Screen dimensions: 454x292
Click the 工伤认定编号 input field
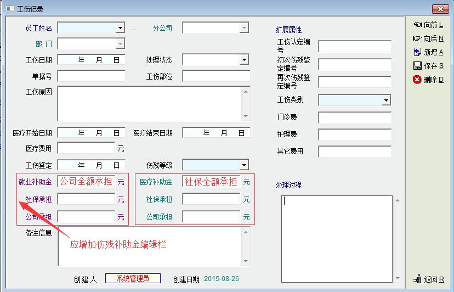[x=355, y=46]
